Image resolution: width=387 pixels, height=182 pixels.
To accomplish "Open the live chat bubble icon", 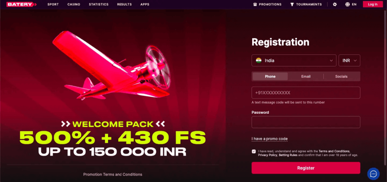I will 373,174.
